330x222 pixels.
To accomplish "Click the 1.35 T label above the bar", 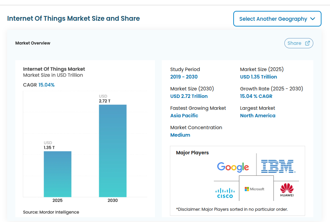I will pyautogui.click(x=49, y=148).
